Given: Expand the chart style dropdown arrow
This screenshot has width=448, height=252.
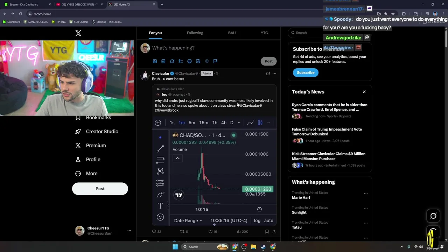Looking at the screenshot, I should pyautogui.click(x=268, y=122).
